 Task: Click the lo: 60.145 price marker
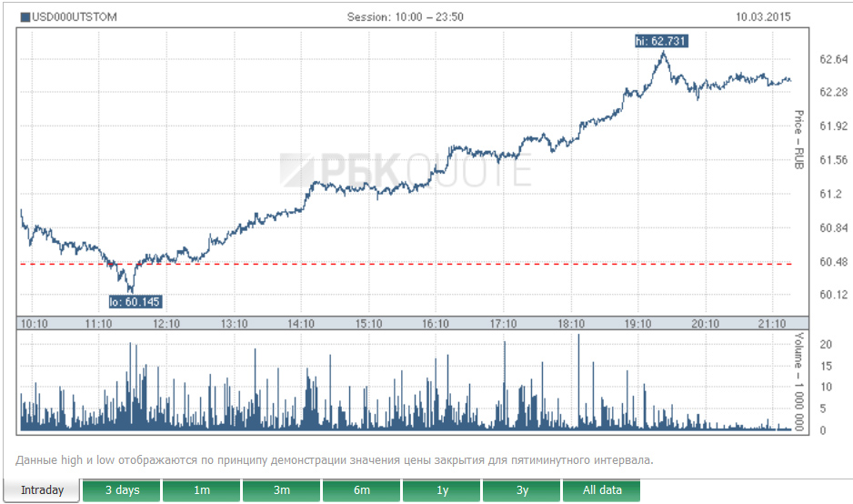coord(135,302)
